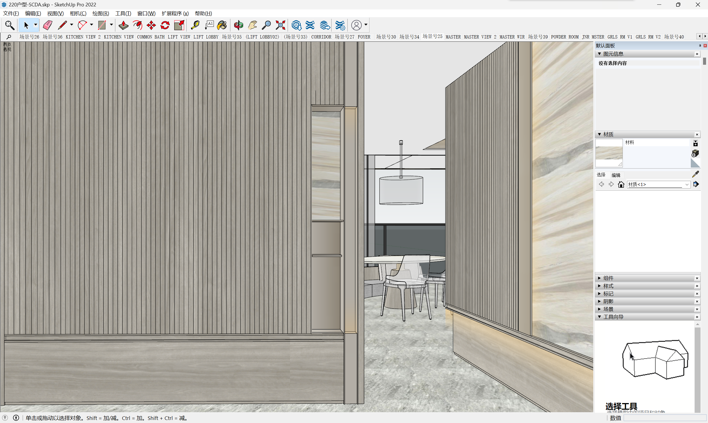Select the arrow Select tool
The image size is (708, 423).
(26, 25)
